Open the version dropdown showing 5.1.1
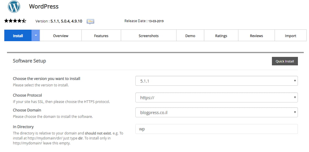Viewport: 309px width, 152px height. (x=217, y=81)
